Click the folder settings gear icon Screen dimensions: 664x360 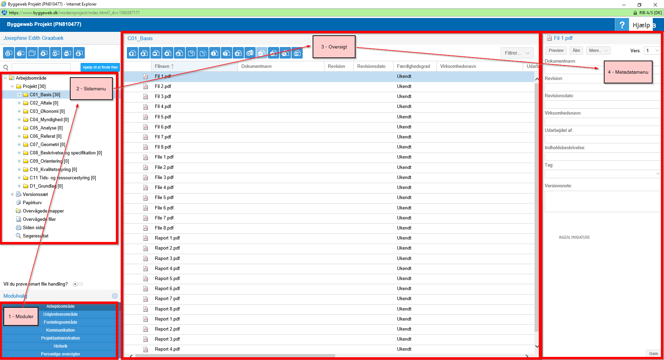tap(9, 53)
